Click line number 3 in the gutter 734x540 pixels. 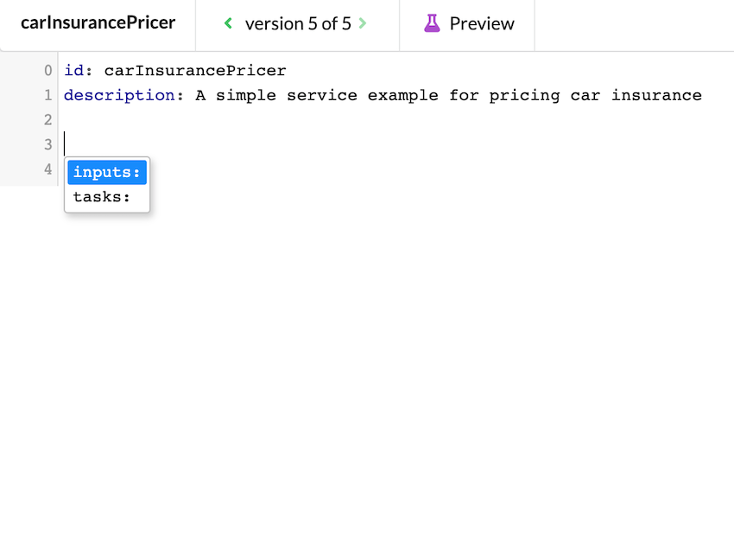coord(48,144)
